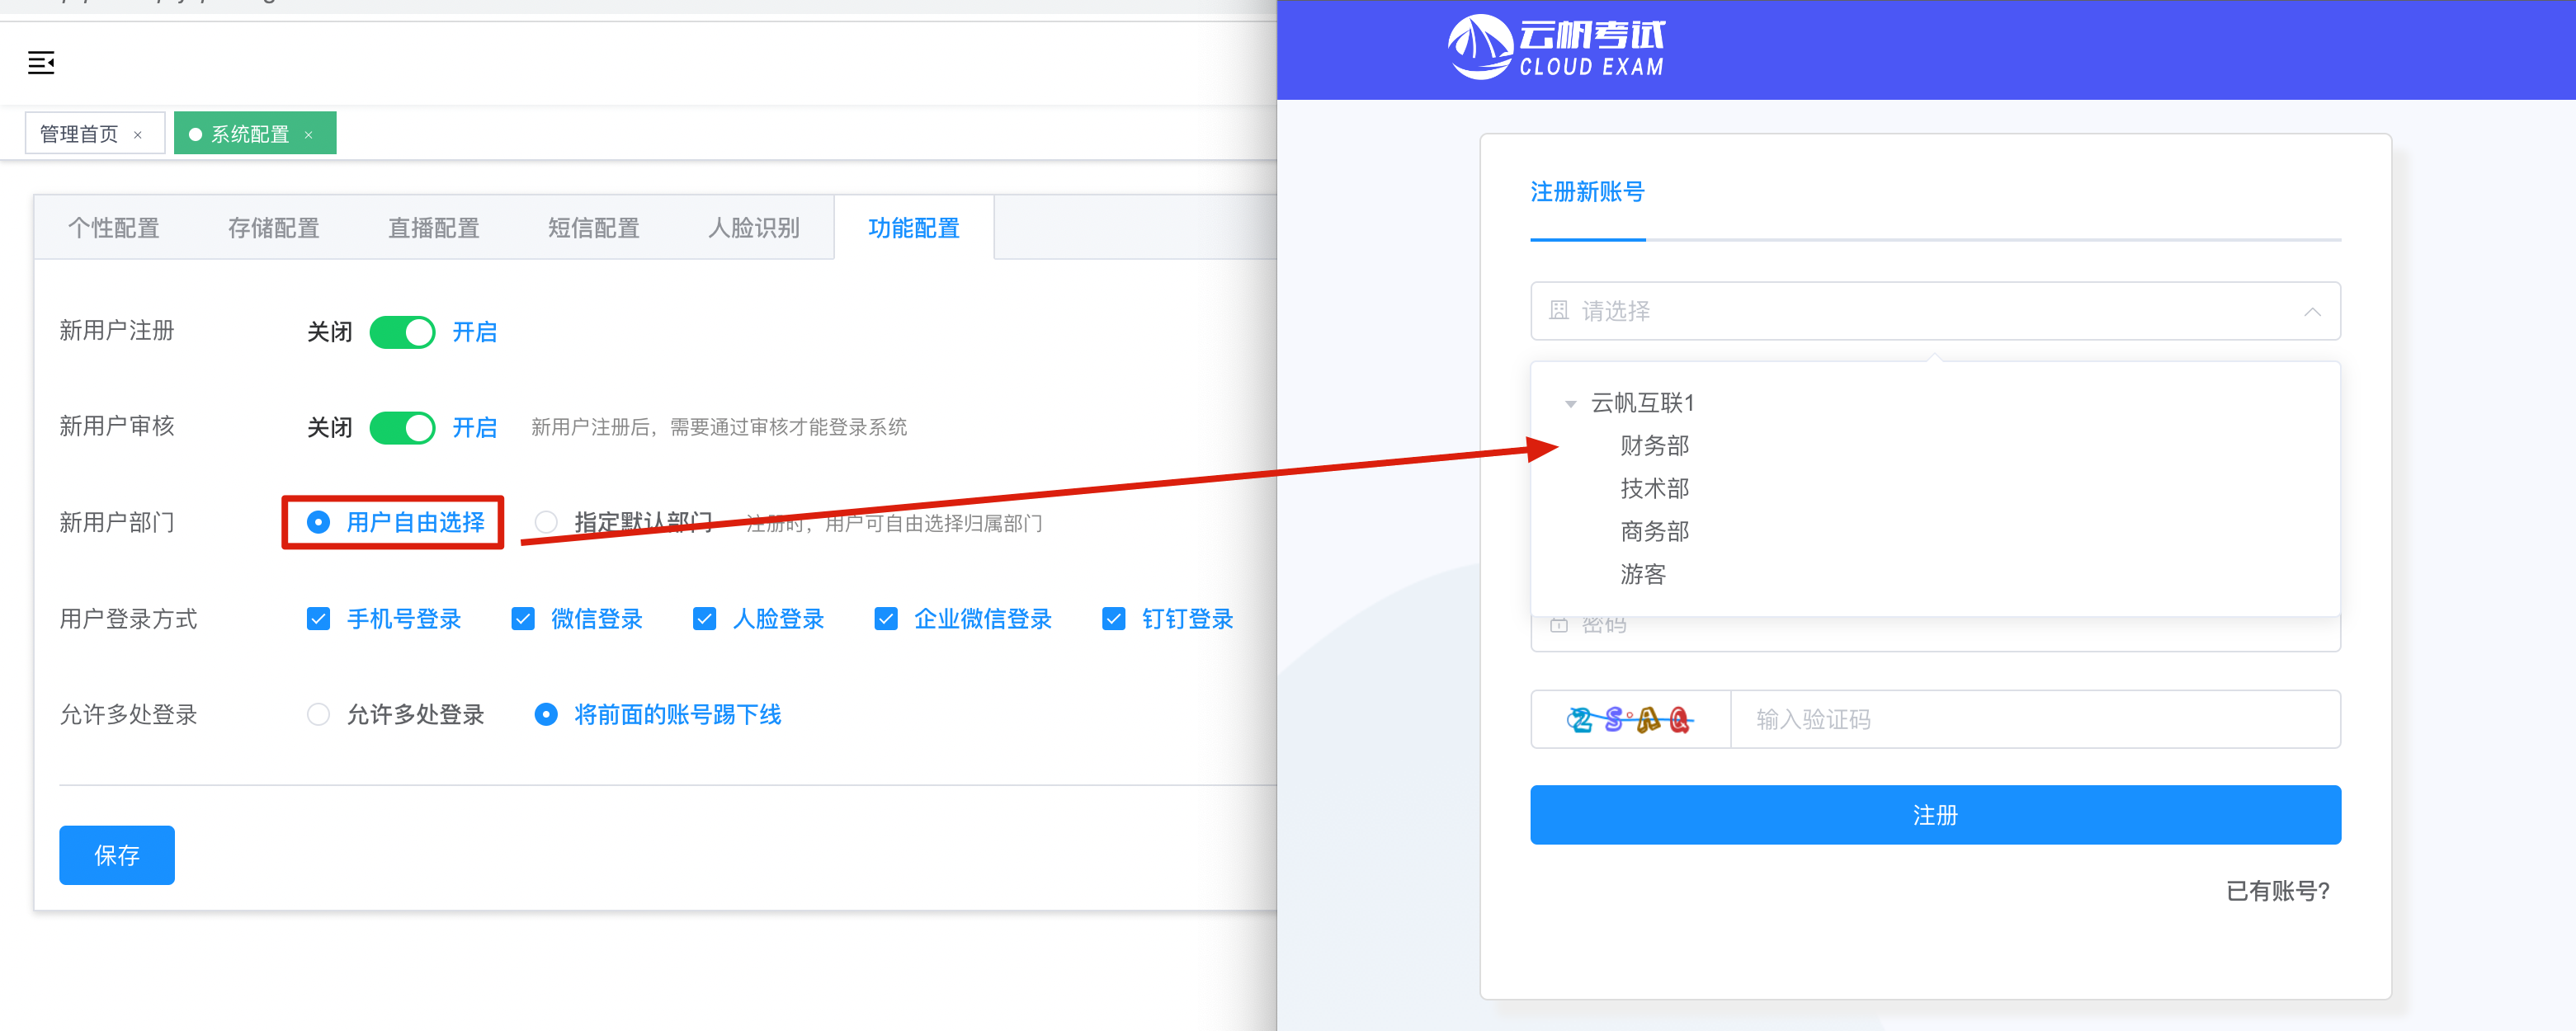Refresh the captcha image
Image resolution: width=2576 pixels, height=1031 pixels.
(1630, 719)
